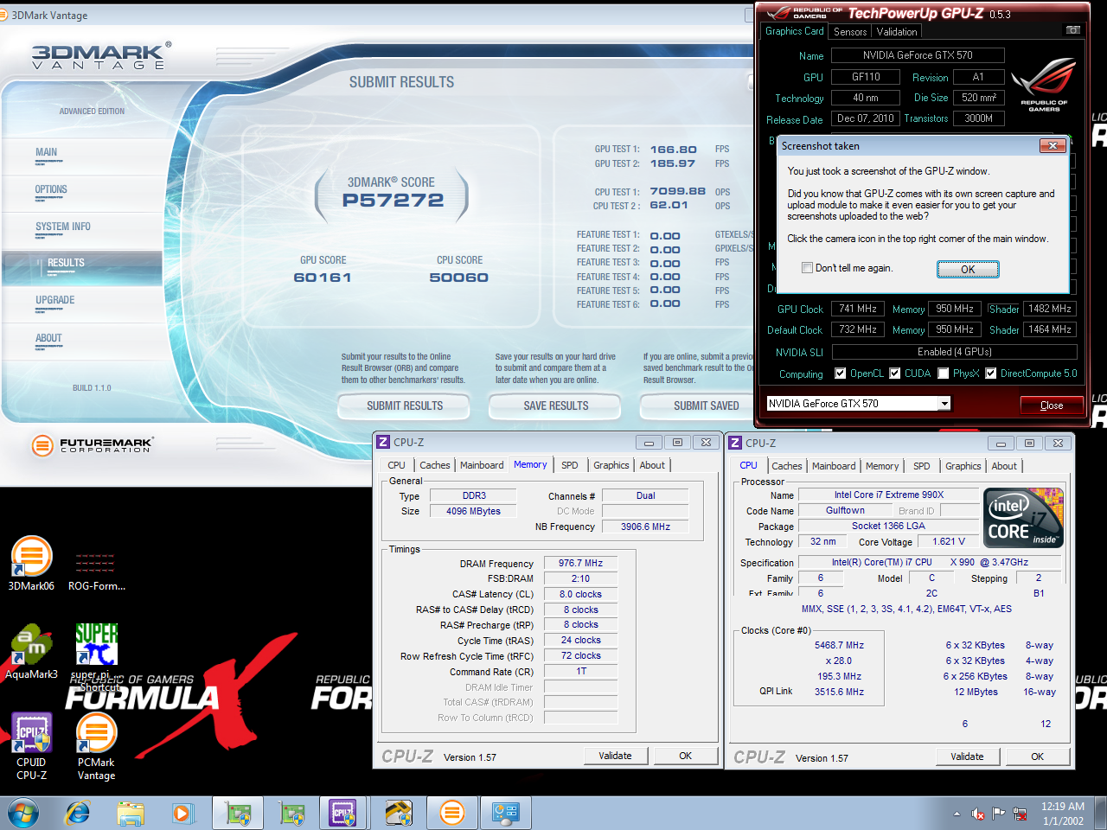
Task: Open SPD tab in CPU-Z Memory window
Action: (x=569, y=465)
